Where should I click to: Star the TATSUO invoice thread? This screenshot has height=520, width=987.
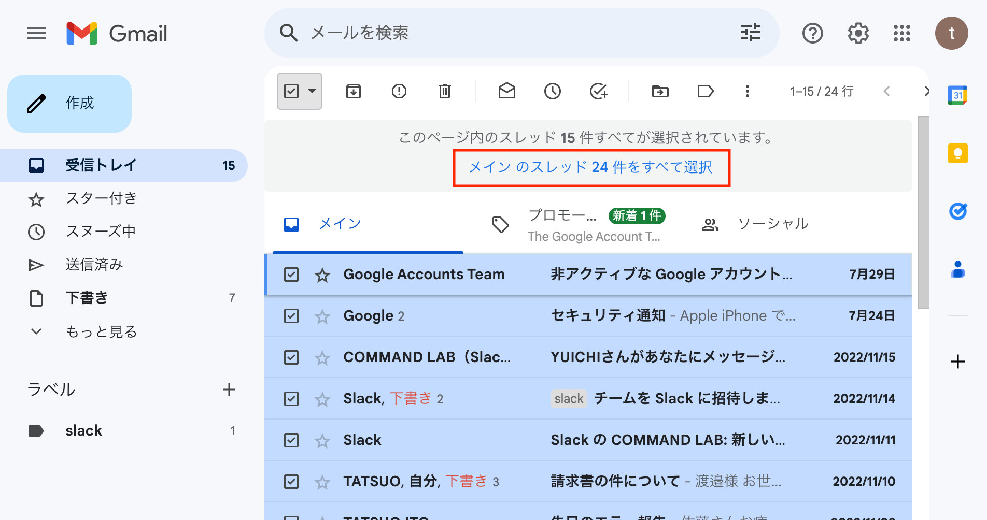pos(322,482)
